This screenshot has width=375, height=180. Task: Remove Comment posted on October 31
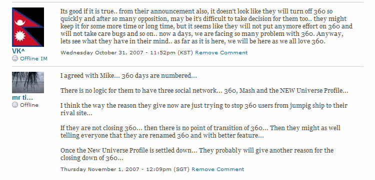pyautogui.click(x=221, y=53)
